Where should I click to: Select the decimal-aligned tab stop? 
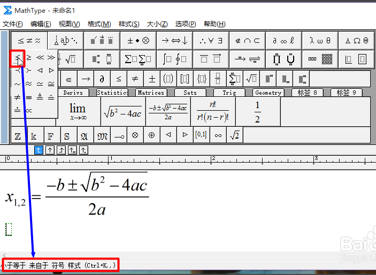click(x=83, y=150)
